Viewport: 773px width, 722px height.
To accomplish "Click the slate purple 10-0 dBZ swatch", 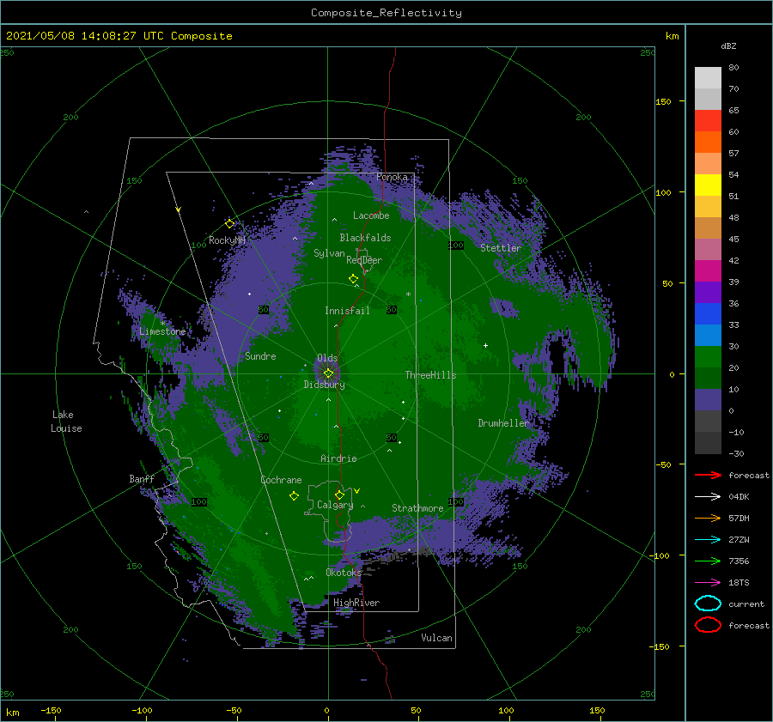I will coord(708,400).
